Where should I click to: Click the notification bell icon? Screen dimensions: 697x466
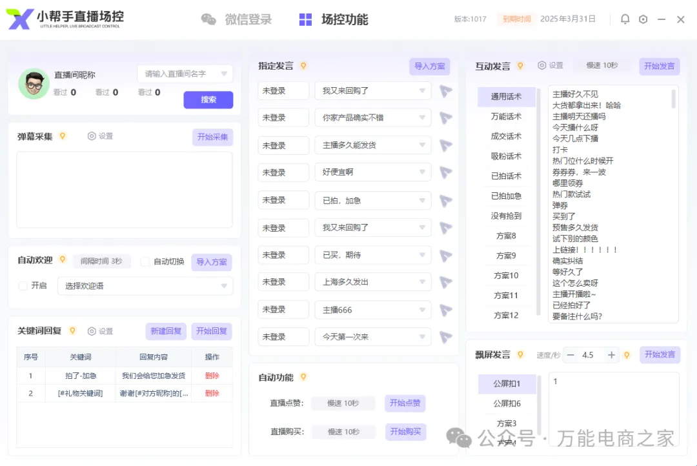pos(625,19)
